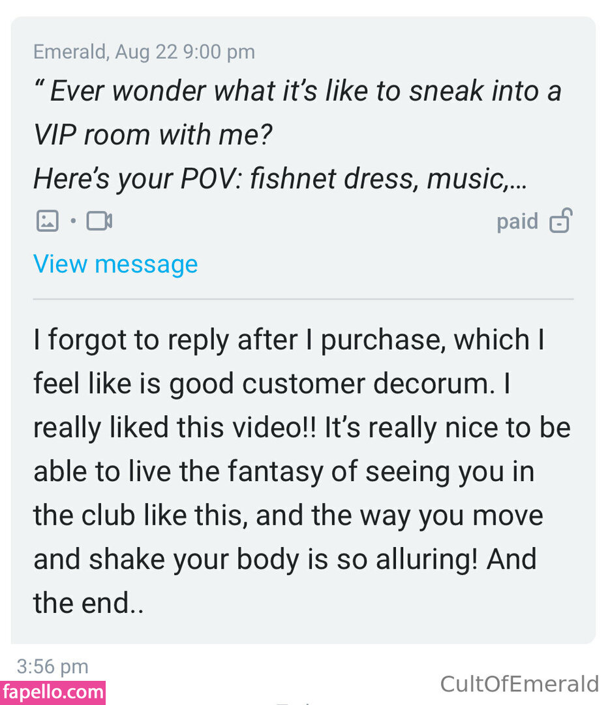Click the final reply line "the end.."
Viewport: 608px width, 705px height.
(x=88, y=603)
